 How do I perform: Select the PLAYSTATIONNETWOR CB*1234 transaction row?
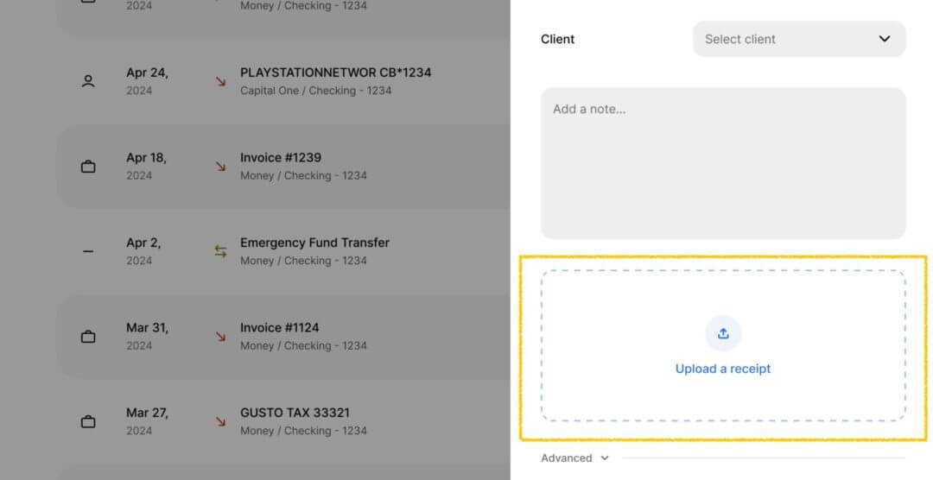tap(283, 81)
